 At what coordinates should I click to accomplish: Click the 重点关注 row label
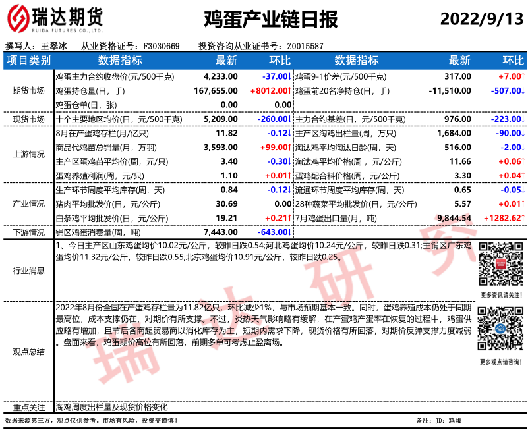click(27, 407)
